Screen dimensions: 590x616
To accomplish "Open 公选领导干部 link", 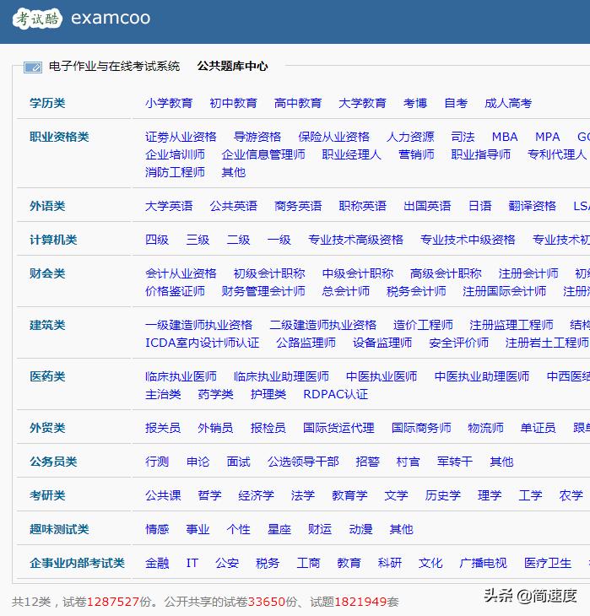I will [x=303, y=462].
